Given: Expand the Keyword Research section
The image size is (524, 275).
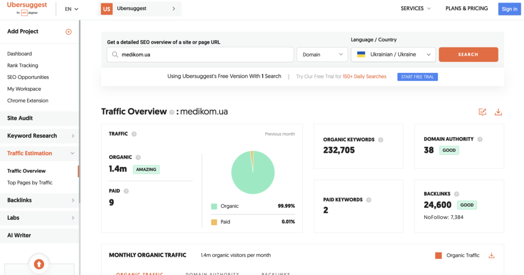Looking at the screenshot, I should coord(39,136).
